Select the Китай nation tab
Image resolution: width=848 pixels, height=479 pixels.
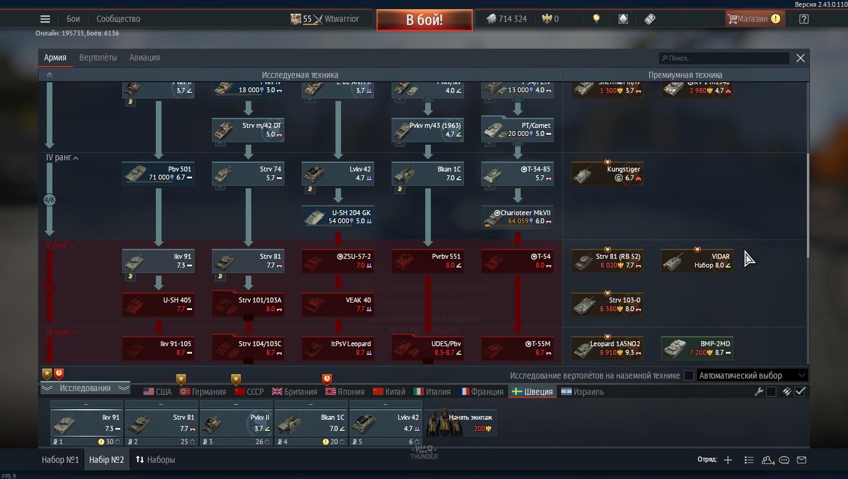[389, 392]
